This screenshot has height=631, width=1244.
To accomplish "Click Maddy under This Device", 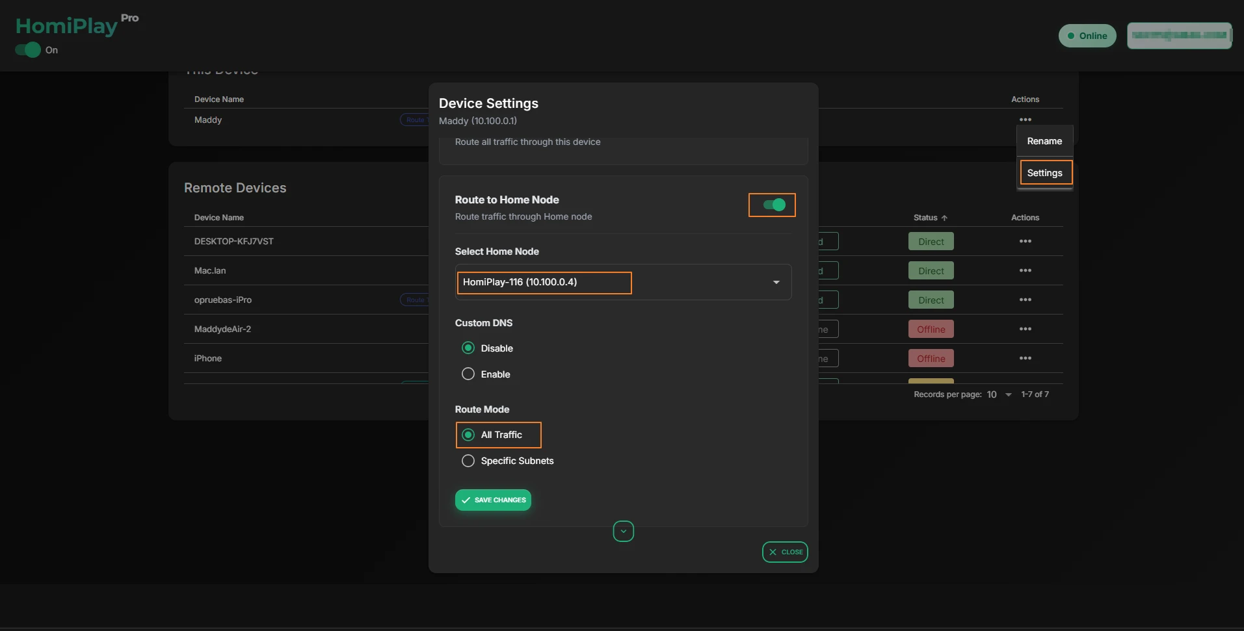I will pyautogui.click(x=207, y=120).
